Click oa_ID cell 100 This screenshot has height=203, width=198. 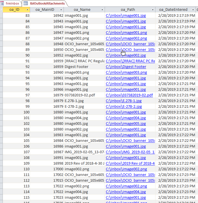point(16,112)
